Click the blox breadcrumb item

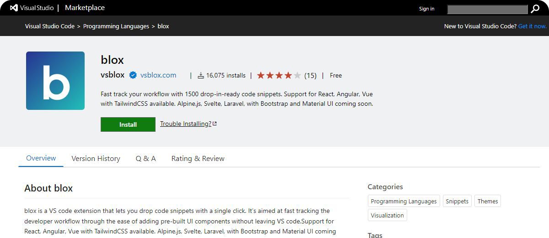pyautogui.click(x=163, y=26)
